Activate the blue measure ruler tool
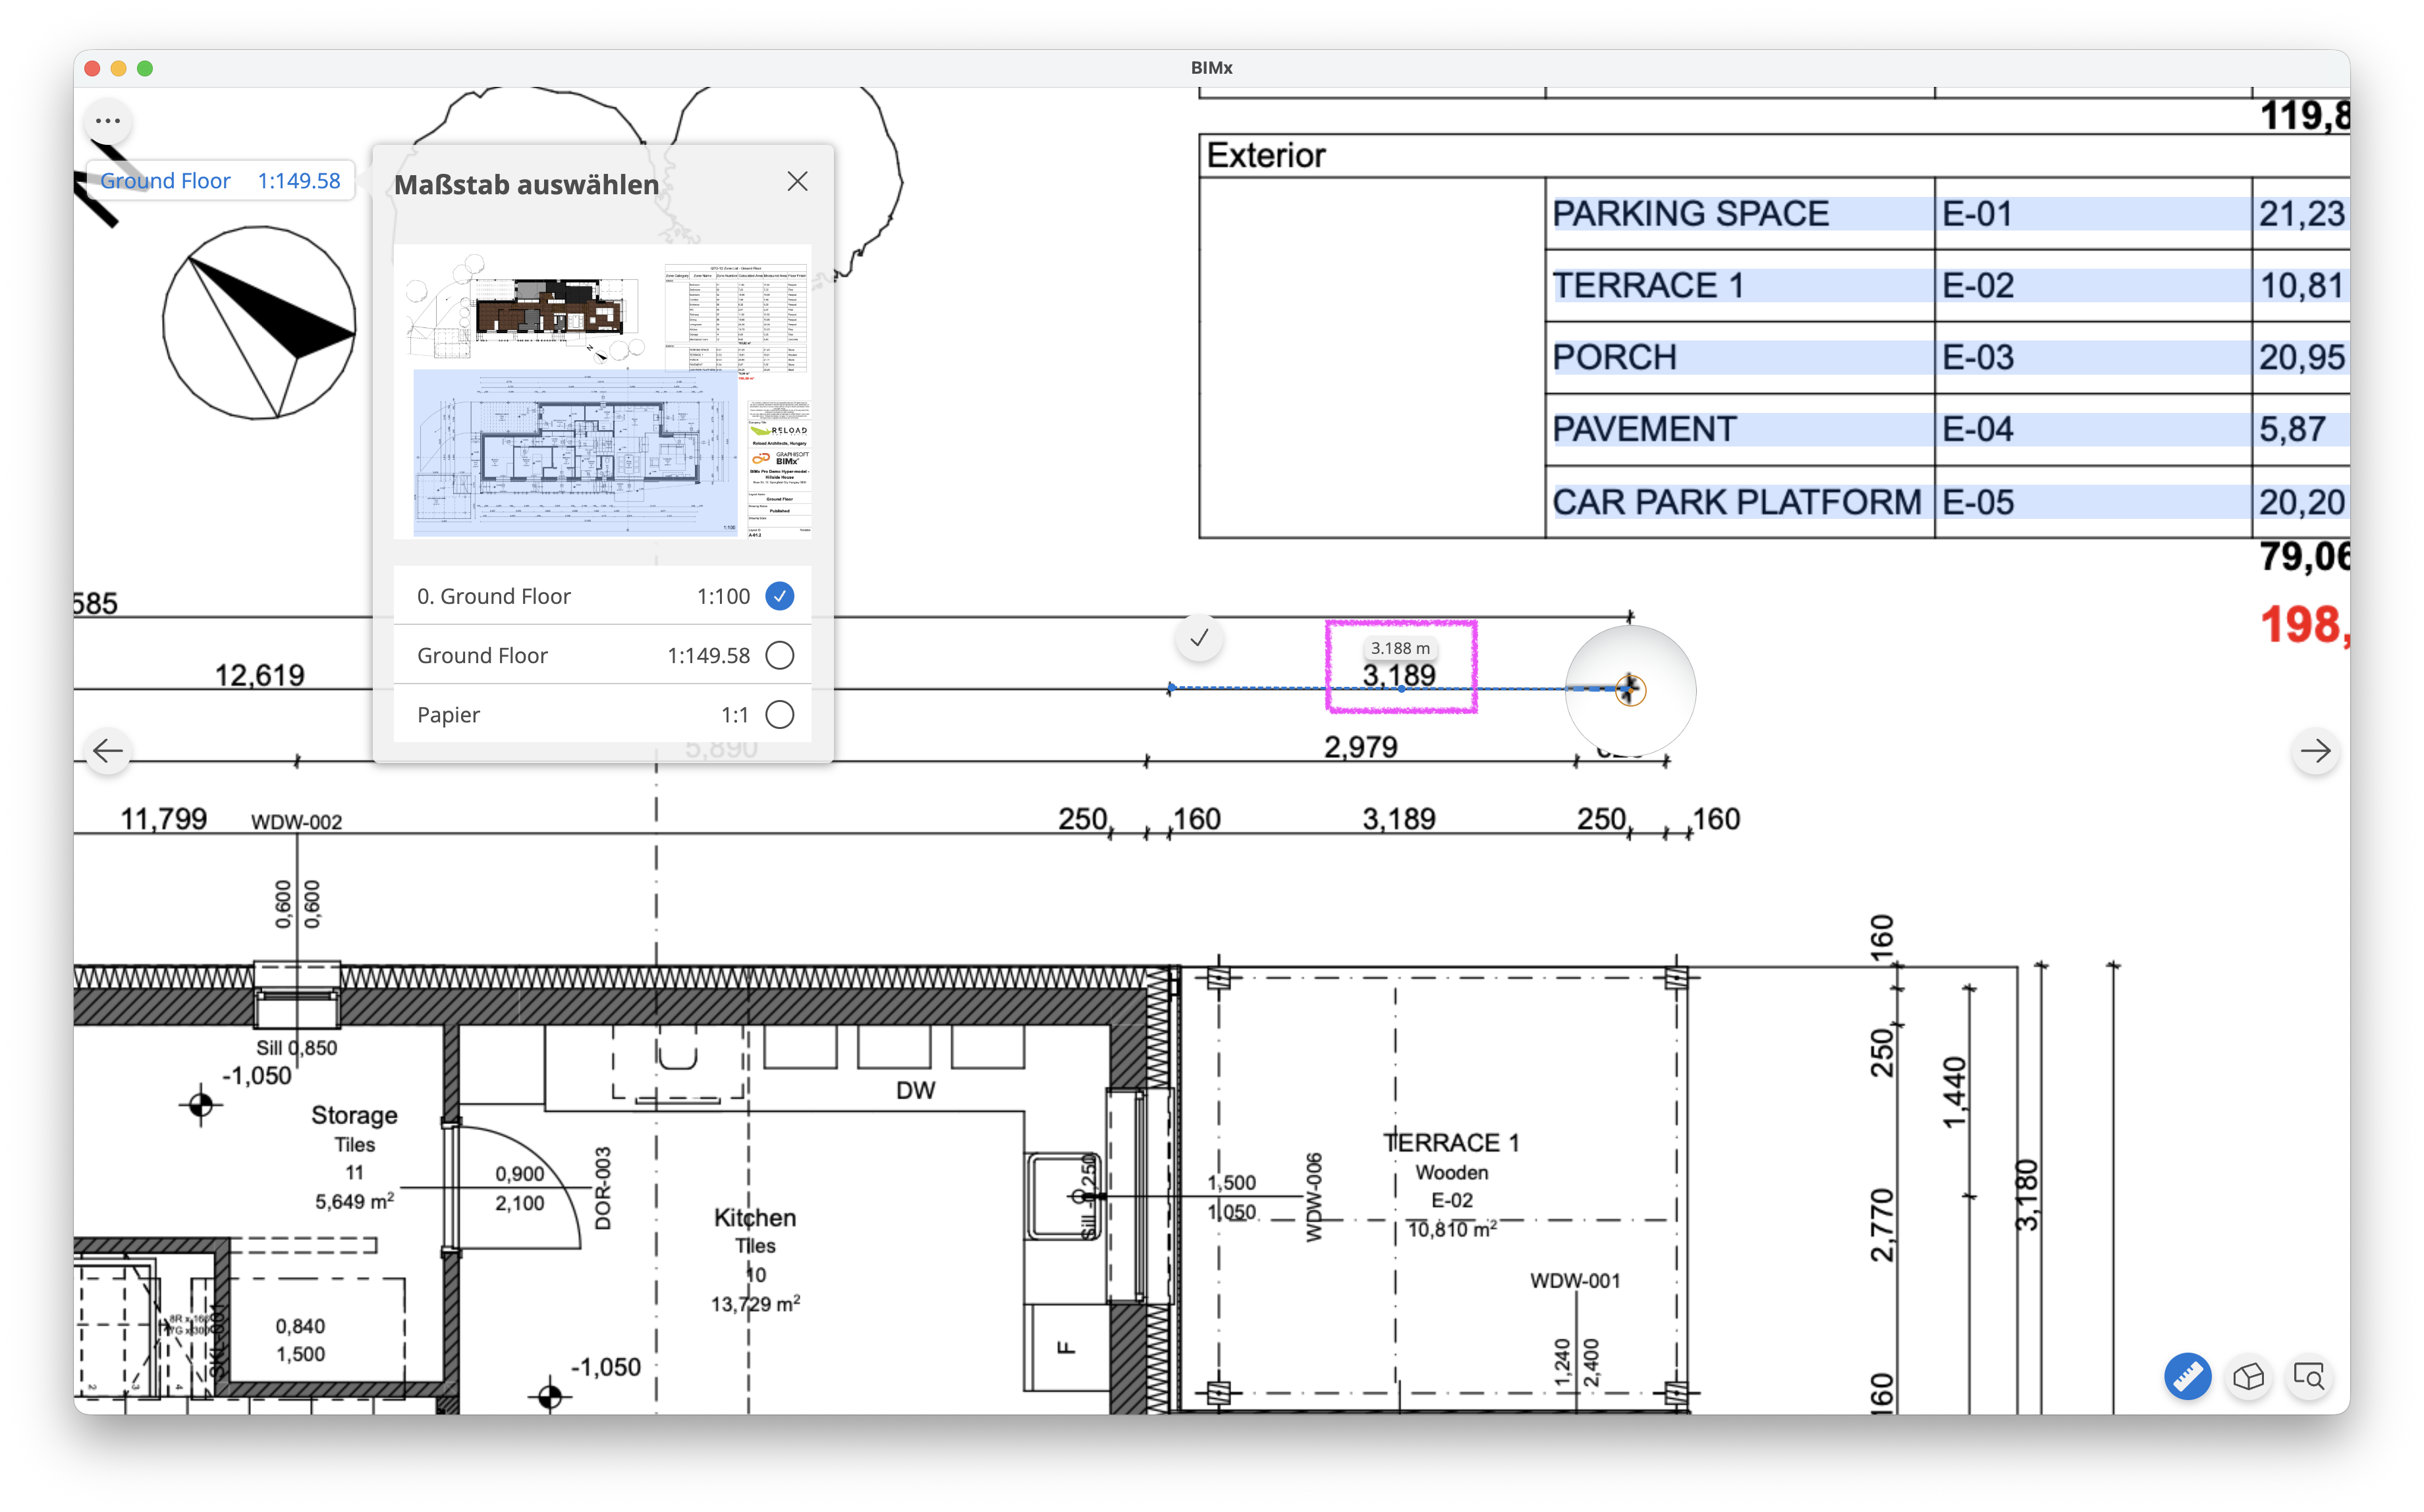Viewport: 2424px width, 1512px height. (2187, 1376)
